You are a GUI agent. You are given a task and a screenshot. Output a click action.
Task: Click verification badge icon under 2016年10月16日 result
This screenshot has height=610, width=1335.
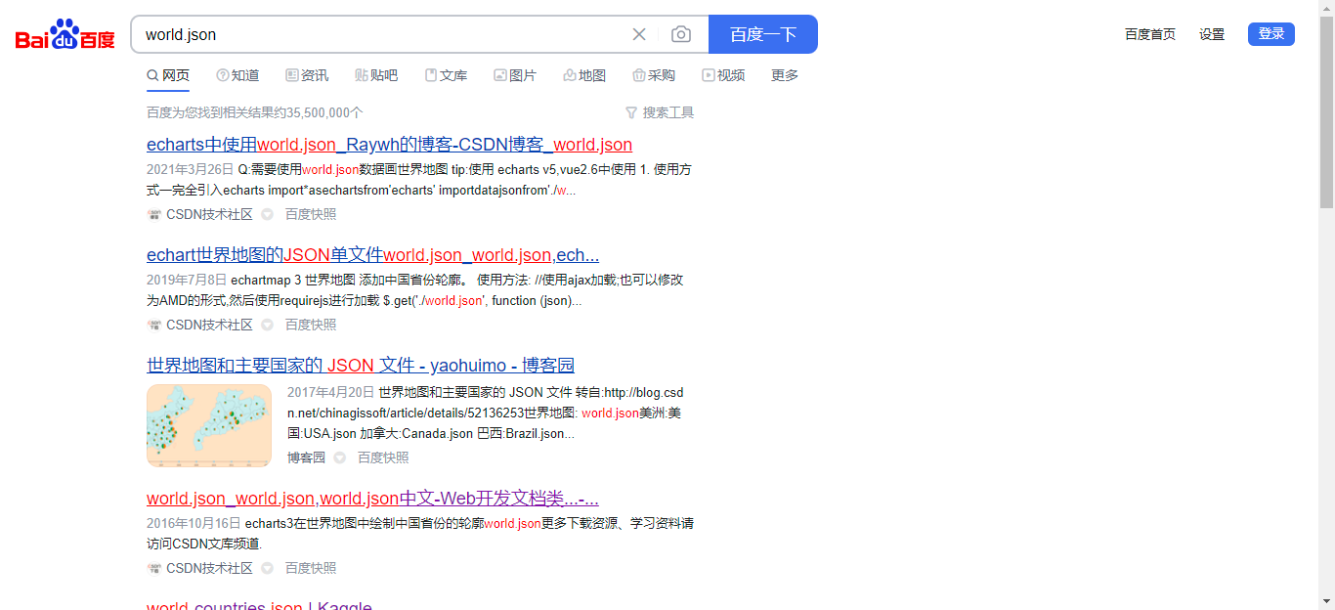(x=267, y=568)
